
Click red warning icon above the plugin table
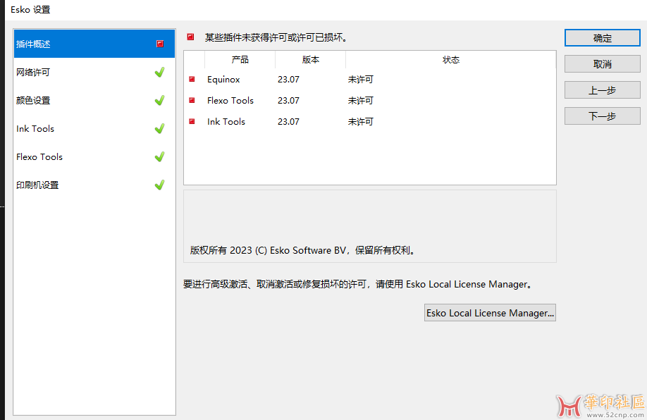(x=190, y=37)
